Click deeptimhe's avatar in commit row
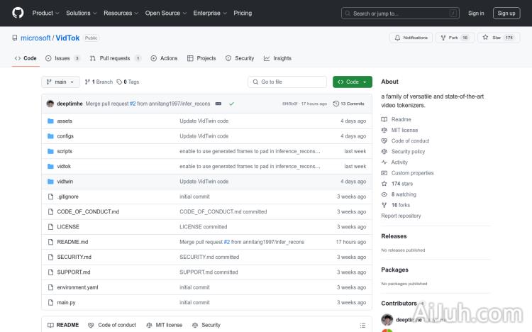532x332 pixels. 50,104
